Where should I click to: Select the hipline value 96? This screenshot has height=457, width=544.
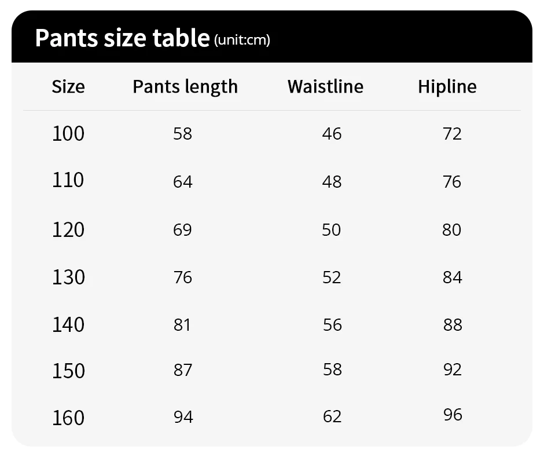452,415
